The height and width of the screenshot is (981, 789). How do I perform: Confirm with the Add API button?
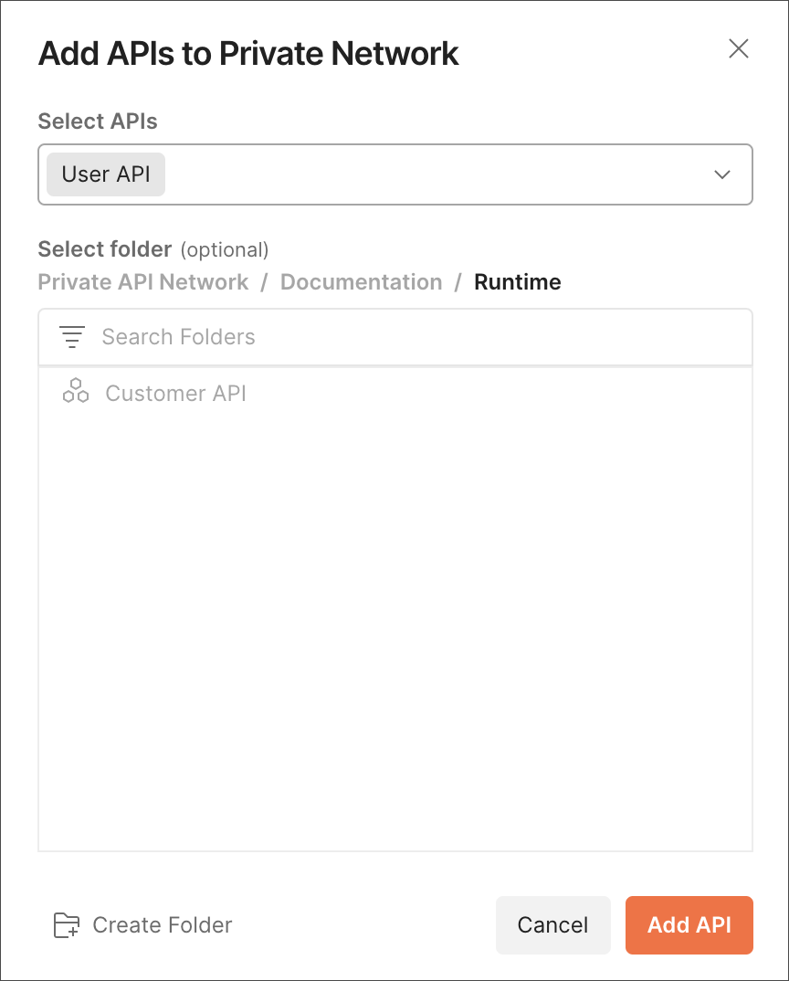point(689,925)
